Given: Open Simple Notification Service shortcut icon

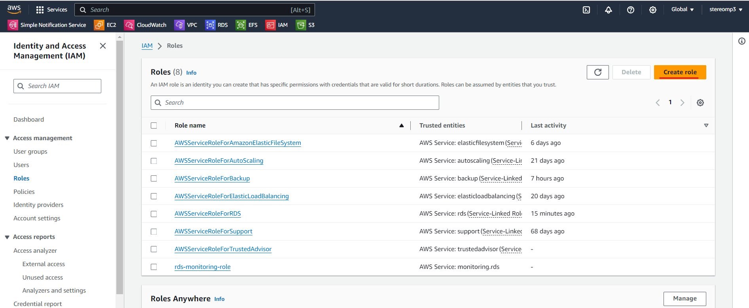Looking at the screenshot, I should 13,25.
